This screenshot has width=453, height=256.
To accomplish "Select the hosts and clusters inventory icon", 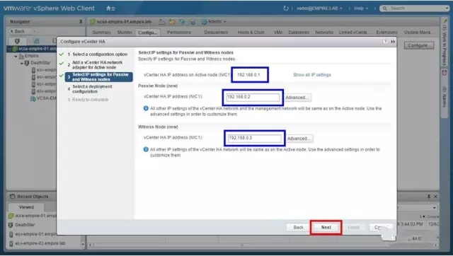I will click(x=17, y=41).
